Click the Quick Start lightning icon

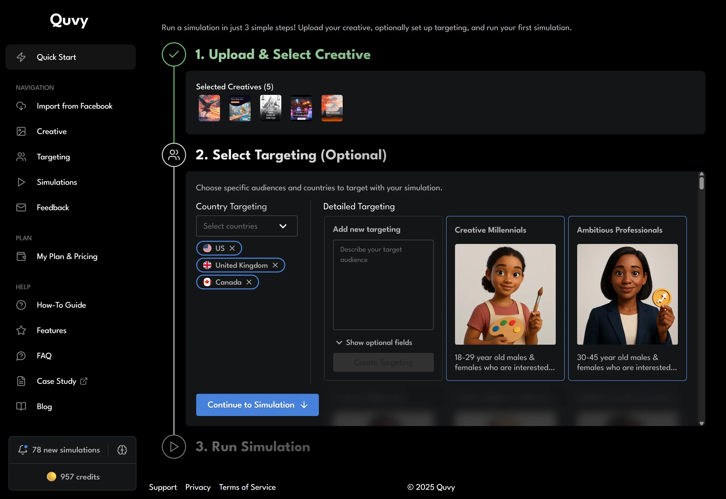(21, 57)
